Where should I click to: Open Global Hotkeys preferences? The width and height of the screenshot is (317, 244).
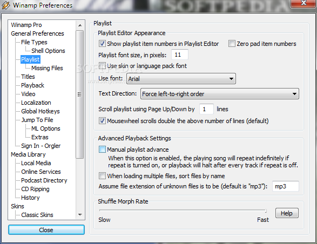pos(41,111)
